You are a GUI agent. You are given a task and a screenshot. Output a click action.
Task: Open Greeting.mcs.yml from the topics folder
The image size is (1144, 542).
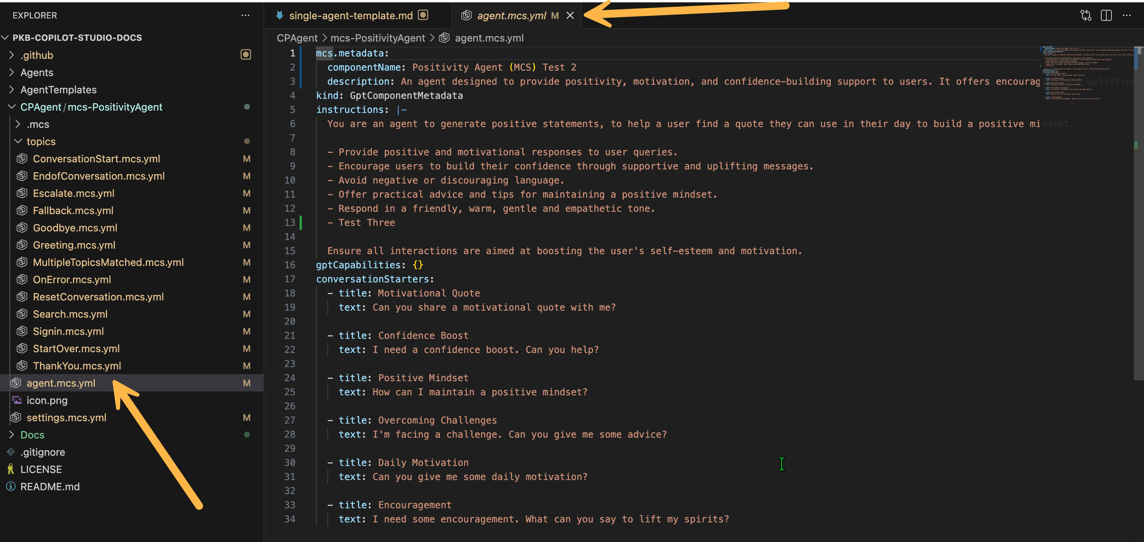[74, 245]
